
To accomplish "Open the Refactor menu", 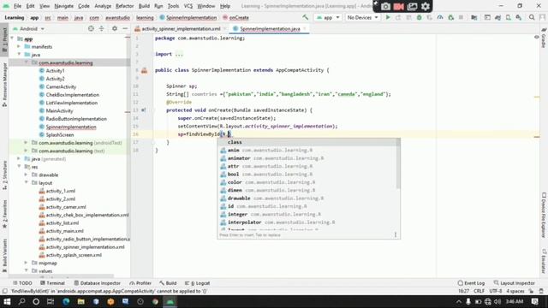I will pos(124,6).
